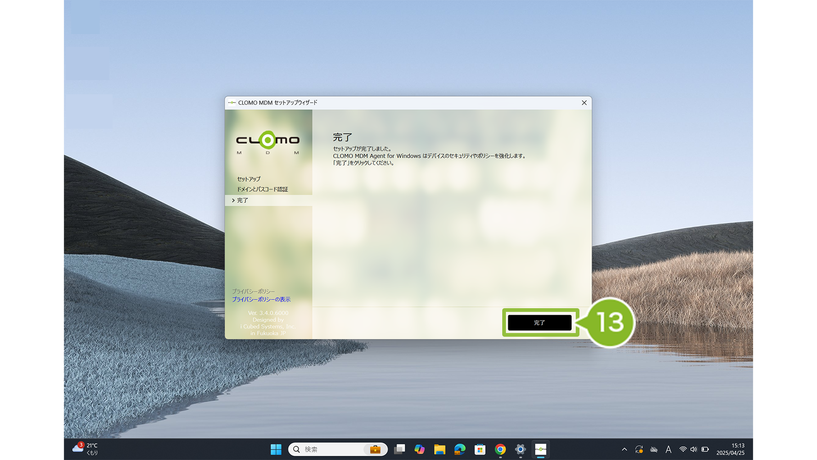Click the briefcase icon in search box
The width and height of the screenshot is (817, 460).
[x=375, y=449]
